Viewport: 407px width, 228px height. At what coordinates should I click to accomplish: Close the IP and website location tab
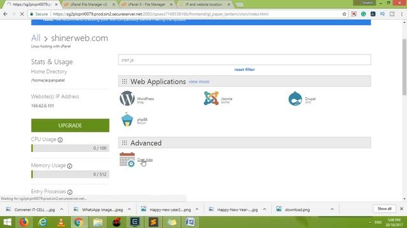click(229, 4)
